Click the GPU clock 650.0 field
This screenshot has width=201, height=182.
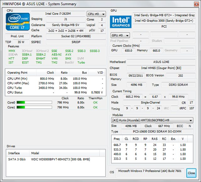point(128,50)
